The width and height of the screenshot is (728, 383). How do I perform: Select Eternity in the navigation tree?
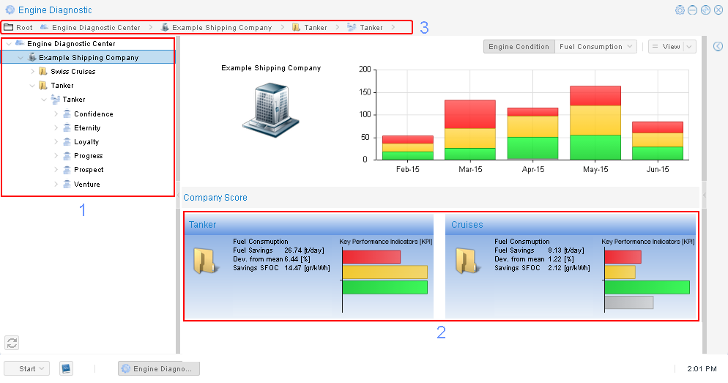tap(87, 128)
